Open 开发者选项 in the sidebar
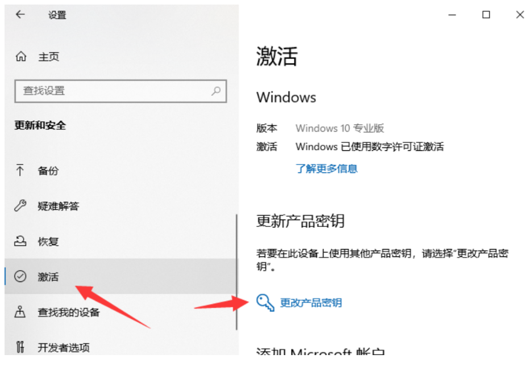Image resolution: width=528 pixels, height=367 pixels. click(x=121, y=347)
